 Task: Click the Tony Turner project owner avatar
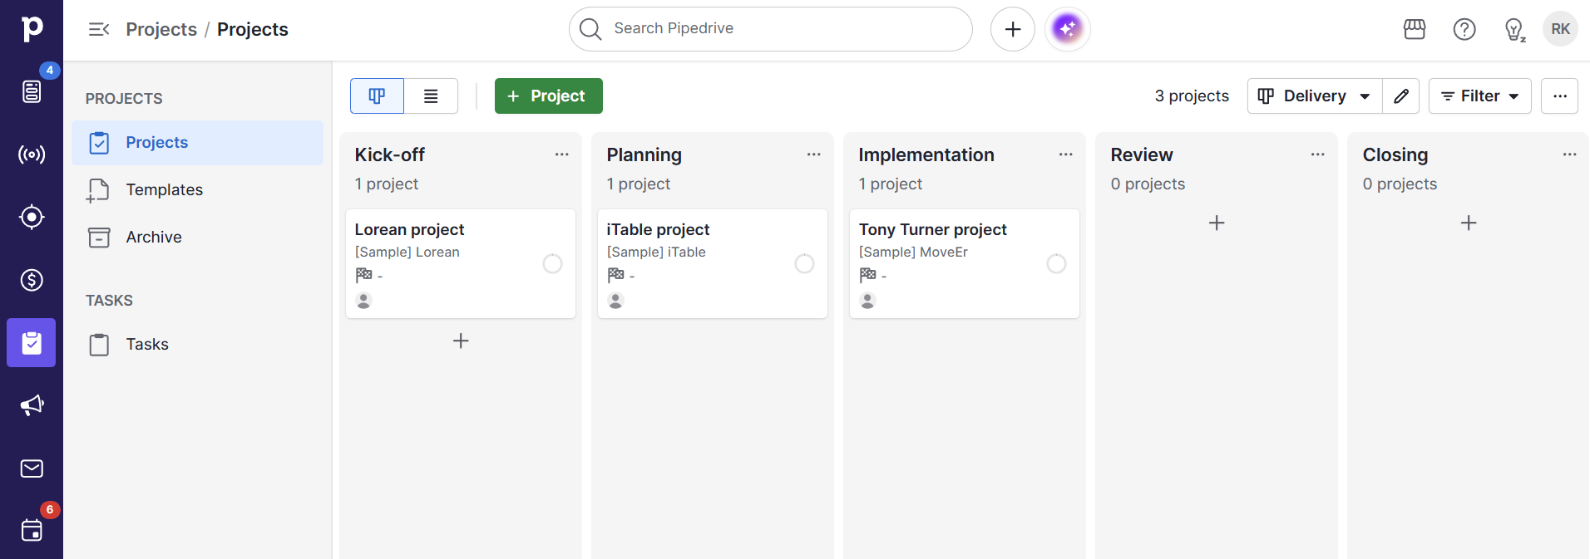pos(867,301)
